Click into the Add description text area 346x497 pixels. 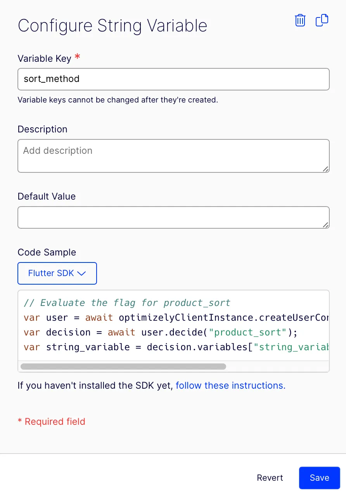(x=173, y=156)
